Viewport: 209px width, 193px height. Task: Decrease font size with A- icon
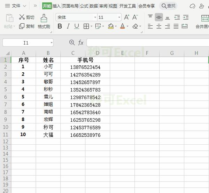tap(135, 17)
